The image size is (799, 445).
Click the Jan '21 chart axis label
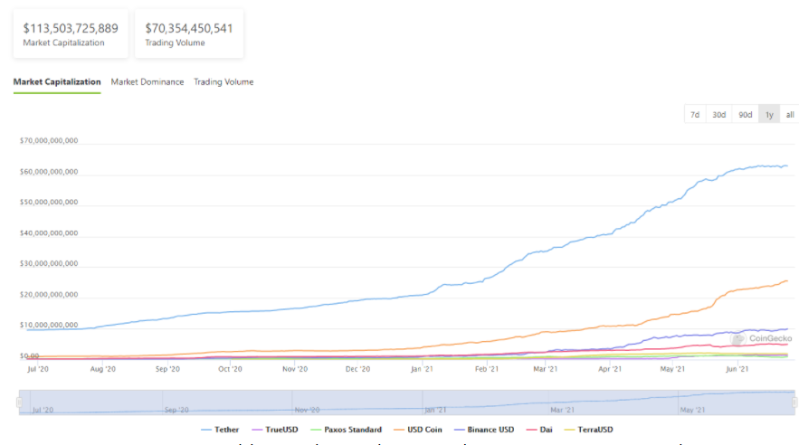point(422,369)
